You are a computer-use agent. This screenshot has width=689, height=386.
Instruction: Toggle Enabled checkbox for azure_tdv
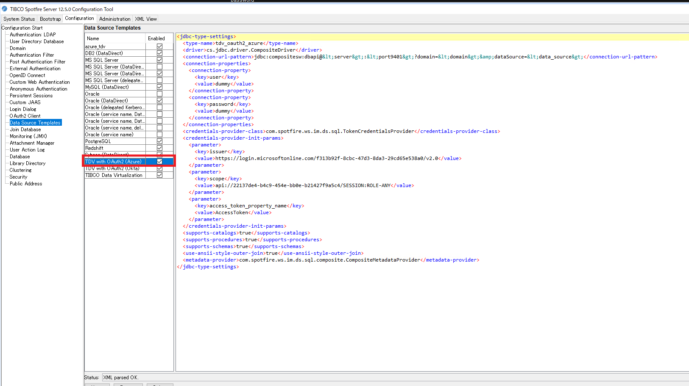159,47
